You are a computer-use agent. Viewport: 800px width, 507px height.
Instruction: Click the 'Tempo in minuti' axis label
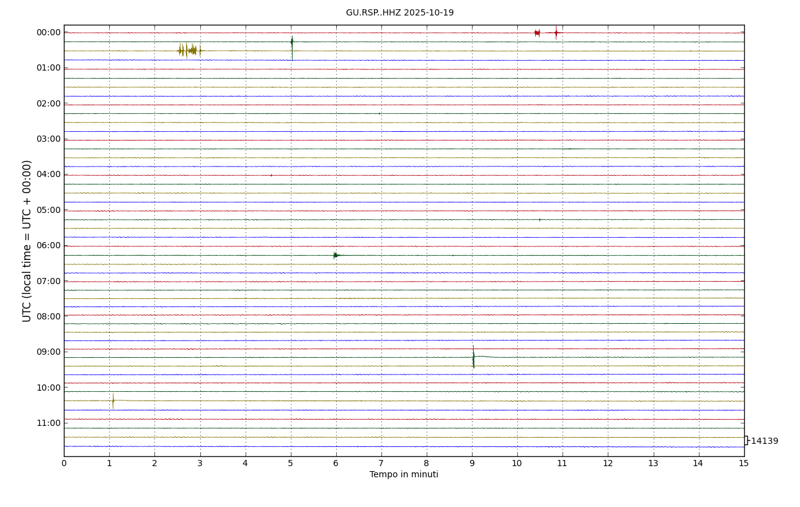[404, 475]
